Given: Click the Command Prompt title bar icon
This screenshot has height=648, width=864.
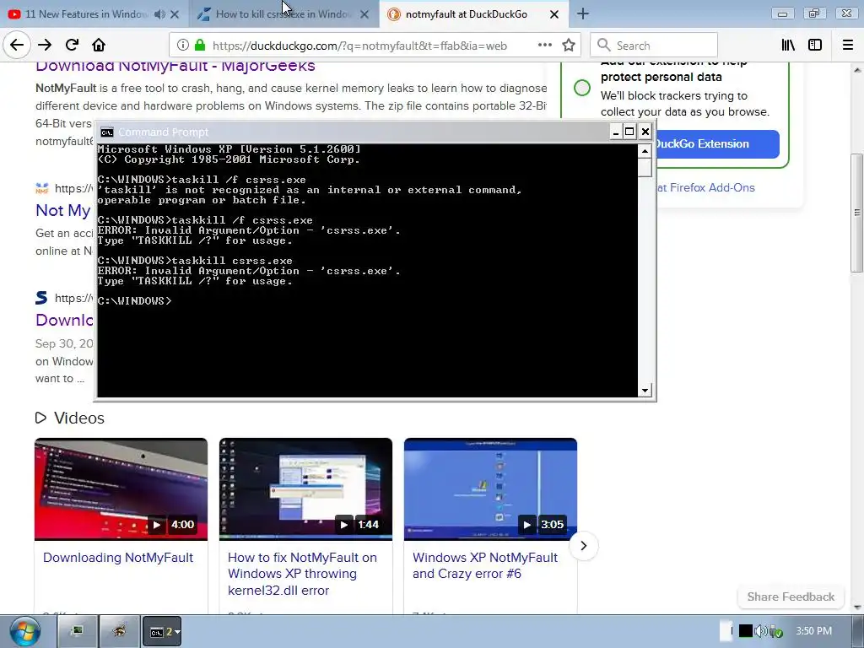Looking at the screenshot, I should 107,132.
